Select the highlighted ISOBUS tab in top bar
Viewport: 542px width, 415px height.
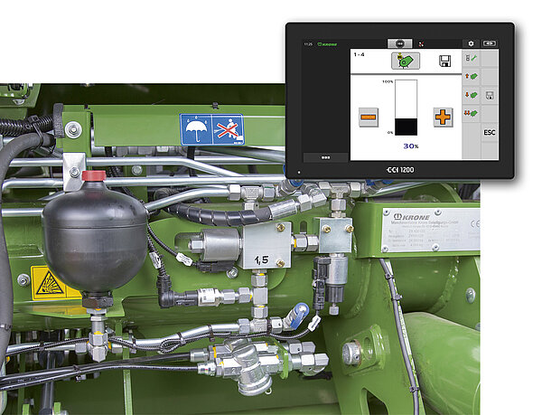400,42
